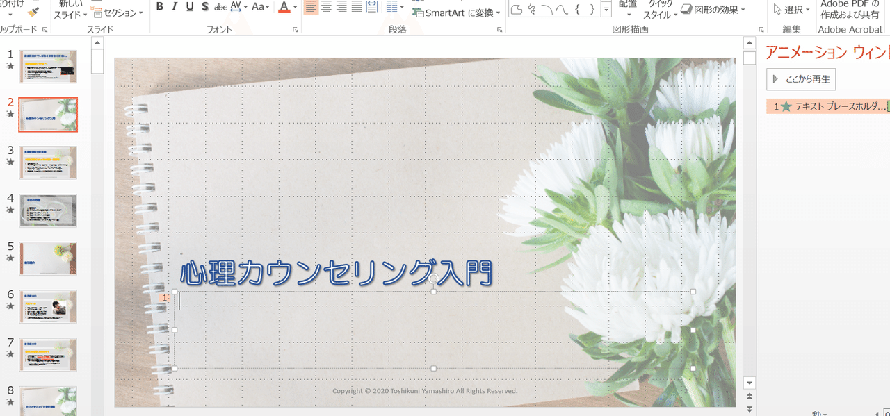Justify the paragraph text
890x416 pixels.
357,7
